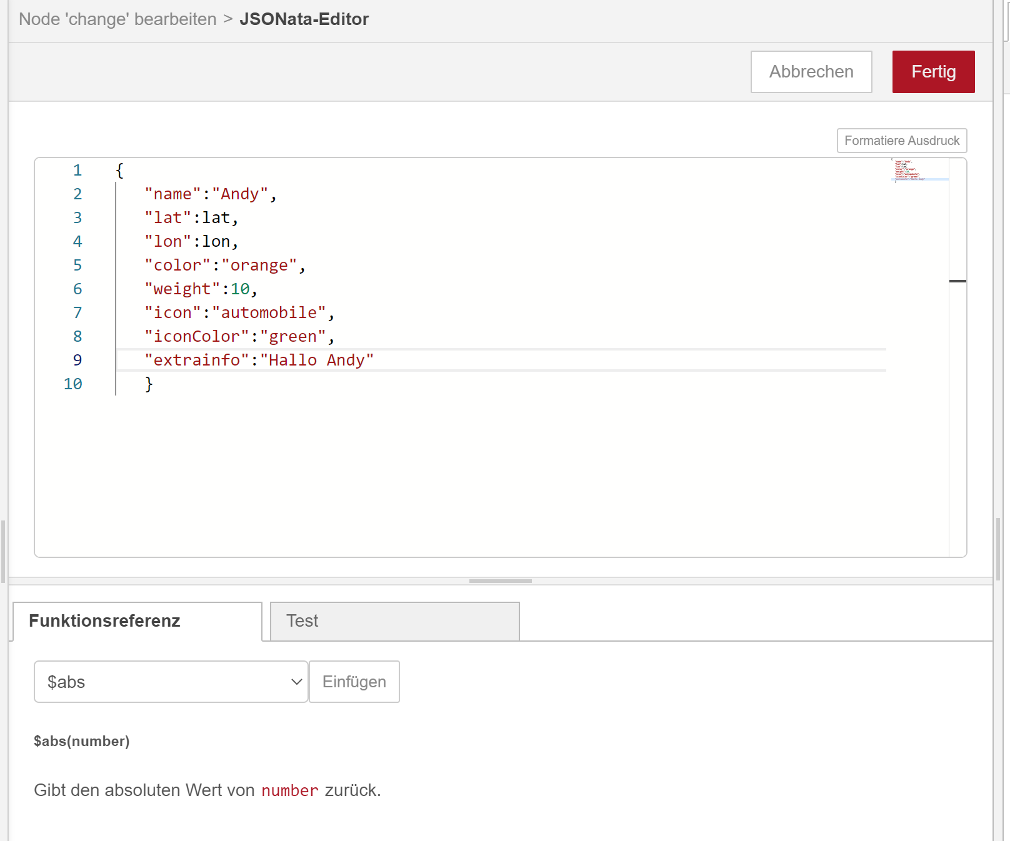Place cursor on "iconColor":"green" line
Viewport: 1010px width, 841px height.
239,336
